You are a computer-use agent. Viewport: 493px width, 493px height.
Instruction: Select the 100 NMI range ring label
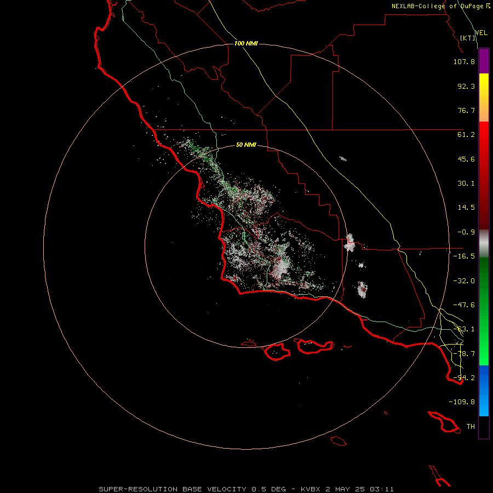(246, 43)
